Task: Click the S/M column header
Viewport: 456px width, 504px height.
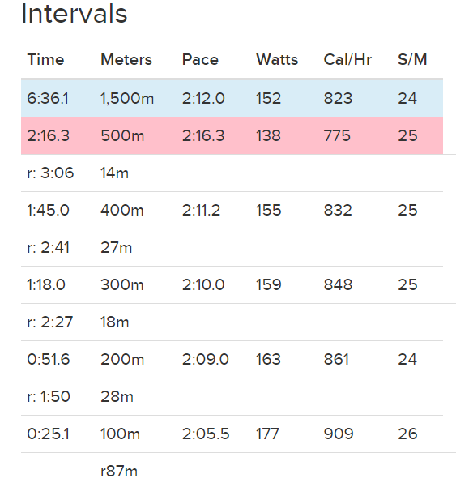Action: (x=412, y=60)
